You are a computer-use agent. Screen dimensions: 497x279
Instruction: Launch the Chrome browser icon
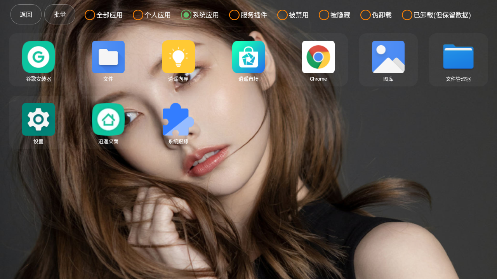tap(318, 57)
